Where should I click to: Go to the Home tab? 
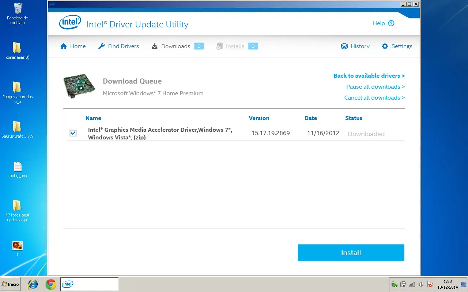point(73,46)
